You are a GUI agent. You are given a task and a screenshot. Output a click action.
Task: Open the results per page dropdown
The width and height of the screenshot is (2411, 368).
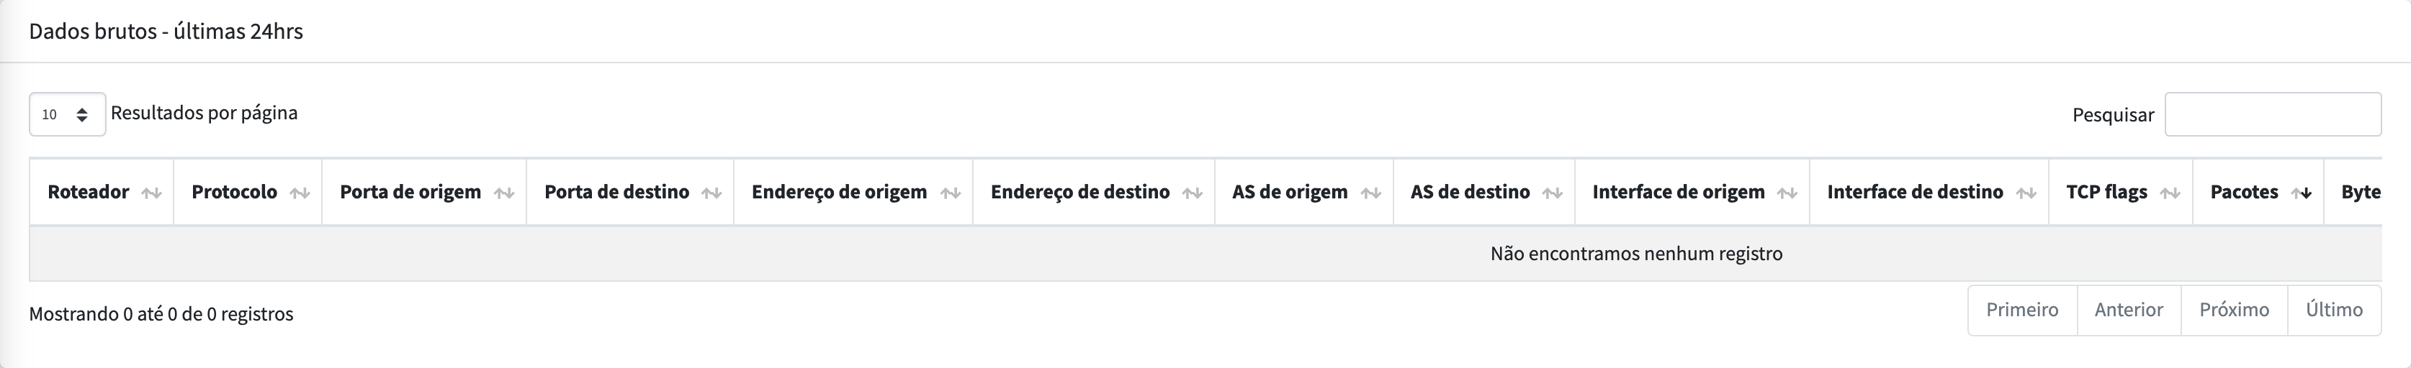coord(68,114)
